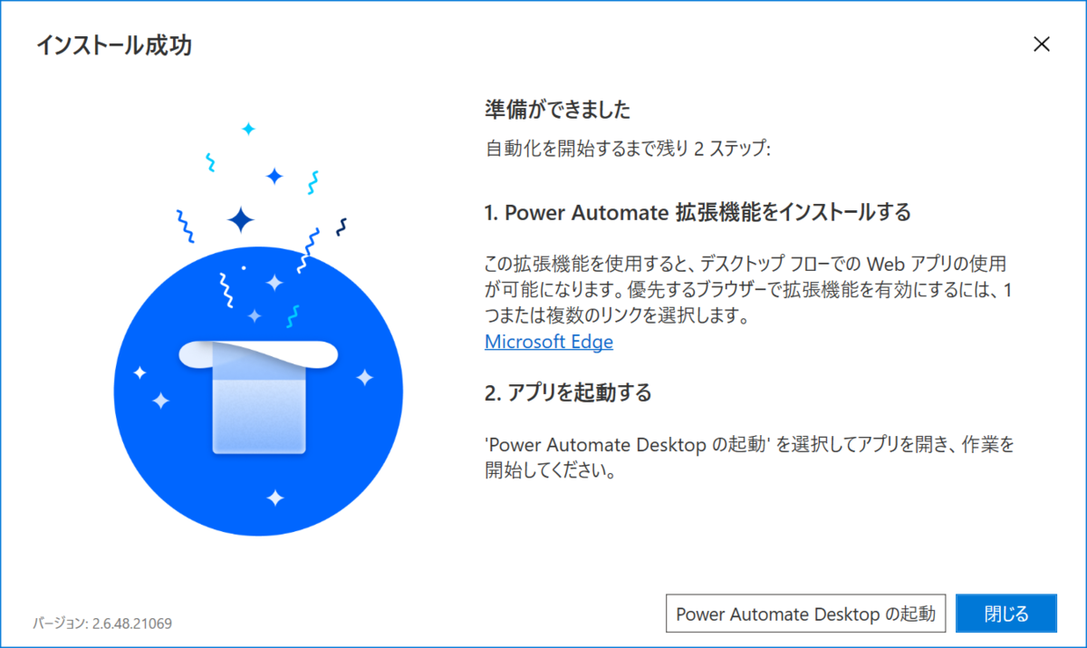This screenshot has height=648, width=1087.
Task: Click the blue 閉じる button
Action: click(1006, 614)
